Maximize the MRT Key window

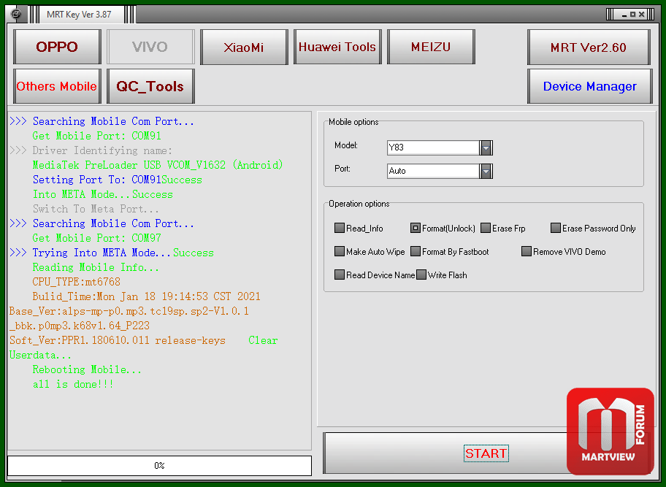pos(633,15)
